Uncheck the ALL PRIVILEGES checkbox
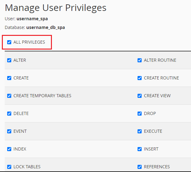The height and width of the screenshot is (172, 191). [9, 42]
